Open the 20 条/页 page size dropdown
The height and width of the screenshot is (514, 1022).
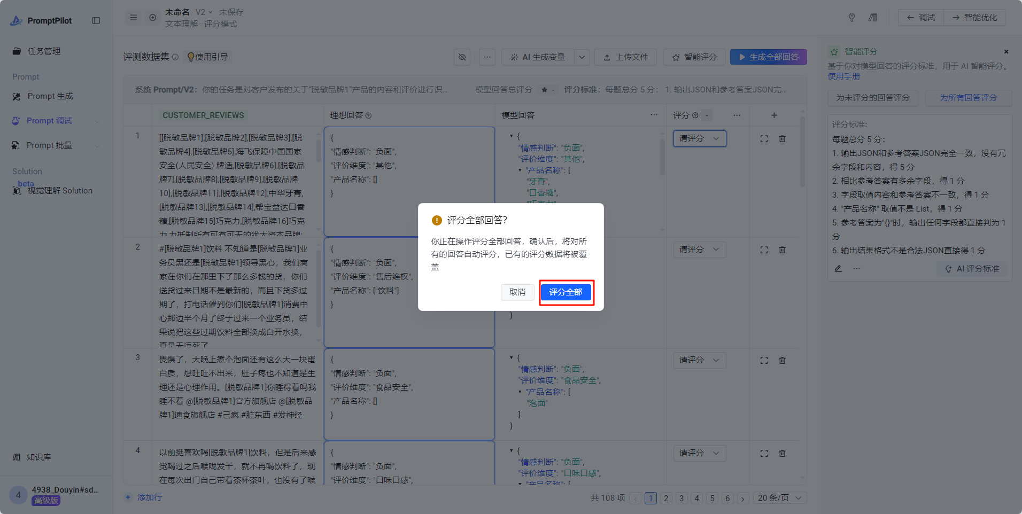[x=780, y=498]
